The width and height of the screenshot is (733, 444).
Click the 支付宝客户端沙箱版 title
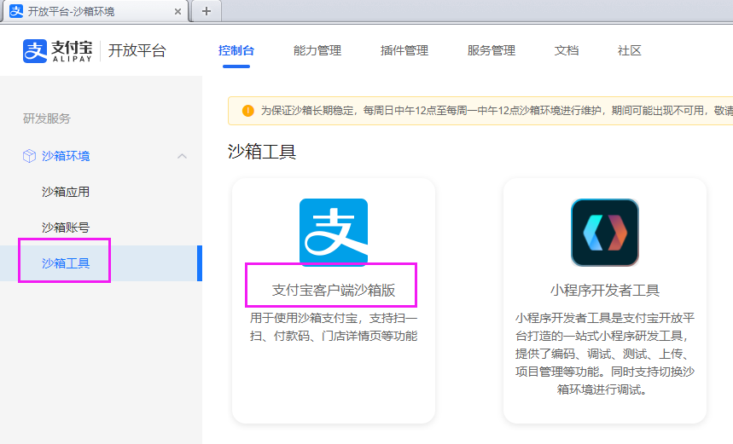(334, 291)
